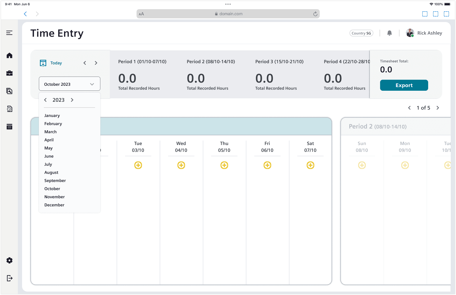456x295 pixels.
Task: Click the last browser toolbar square icon
Action: (x=446, y=14)
